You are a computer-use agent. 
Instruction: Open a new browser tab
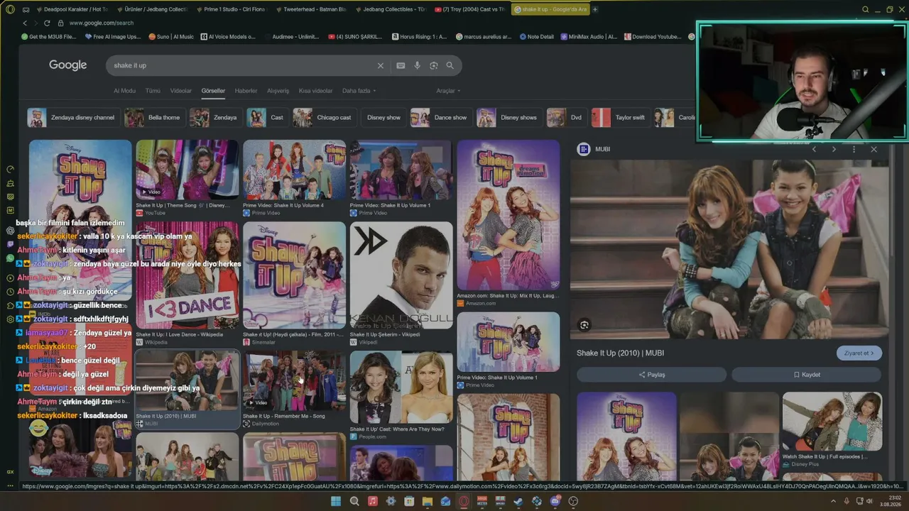595,9
